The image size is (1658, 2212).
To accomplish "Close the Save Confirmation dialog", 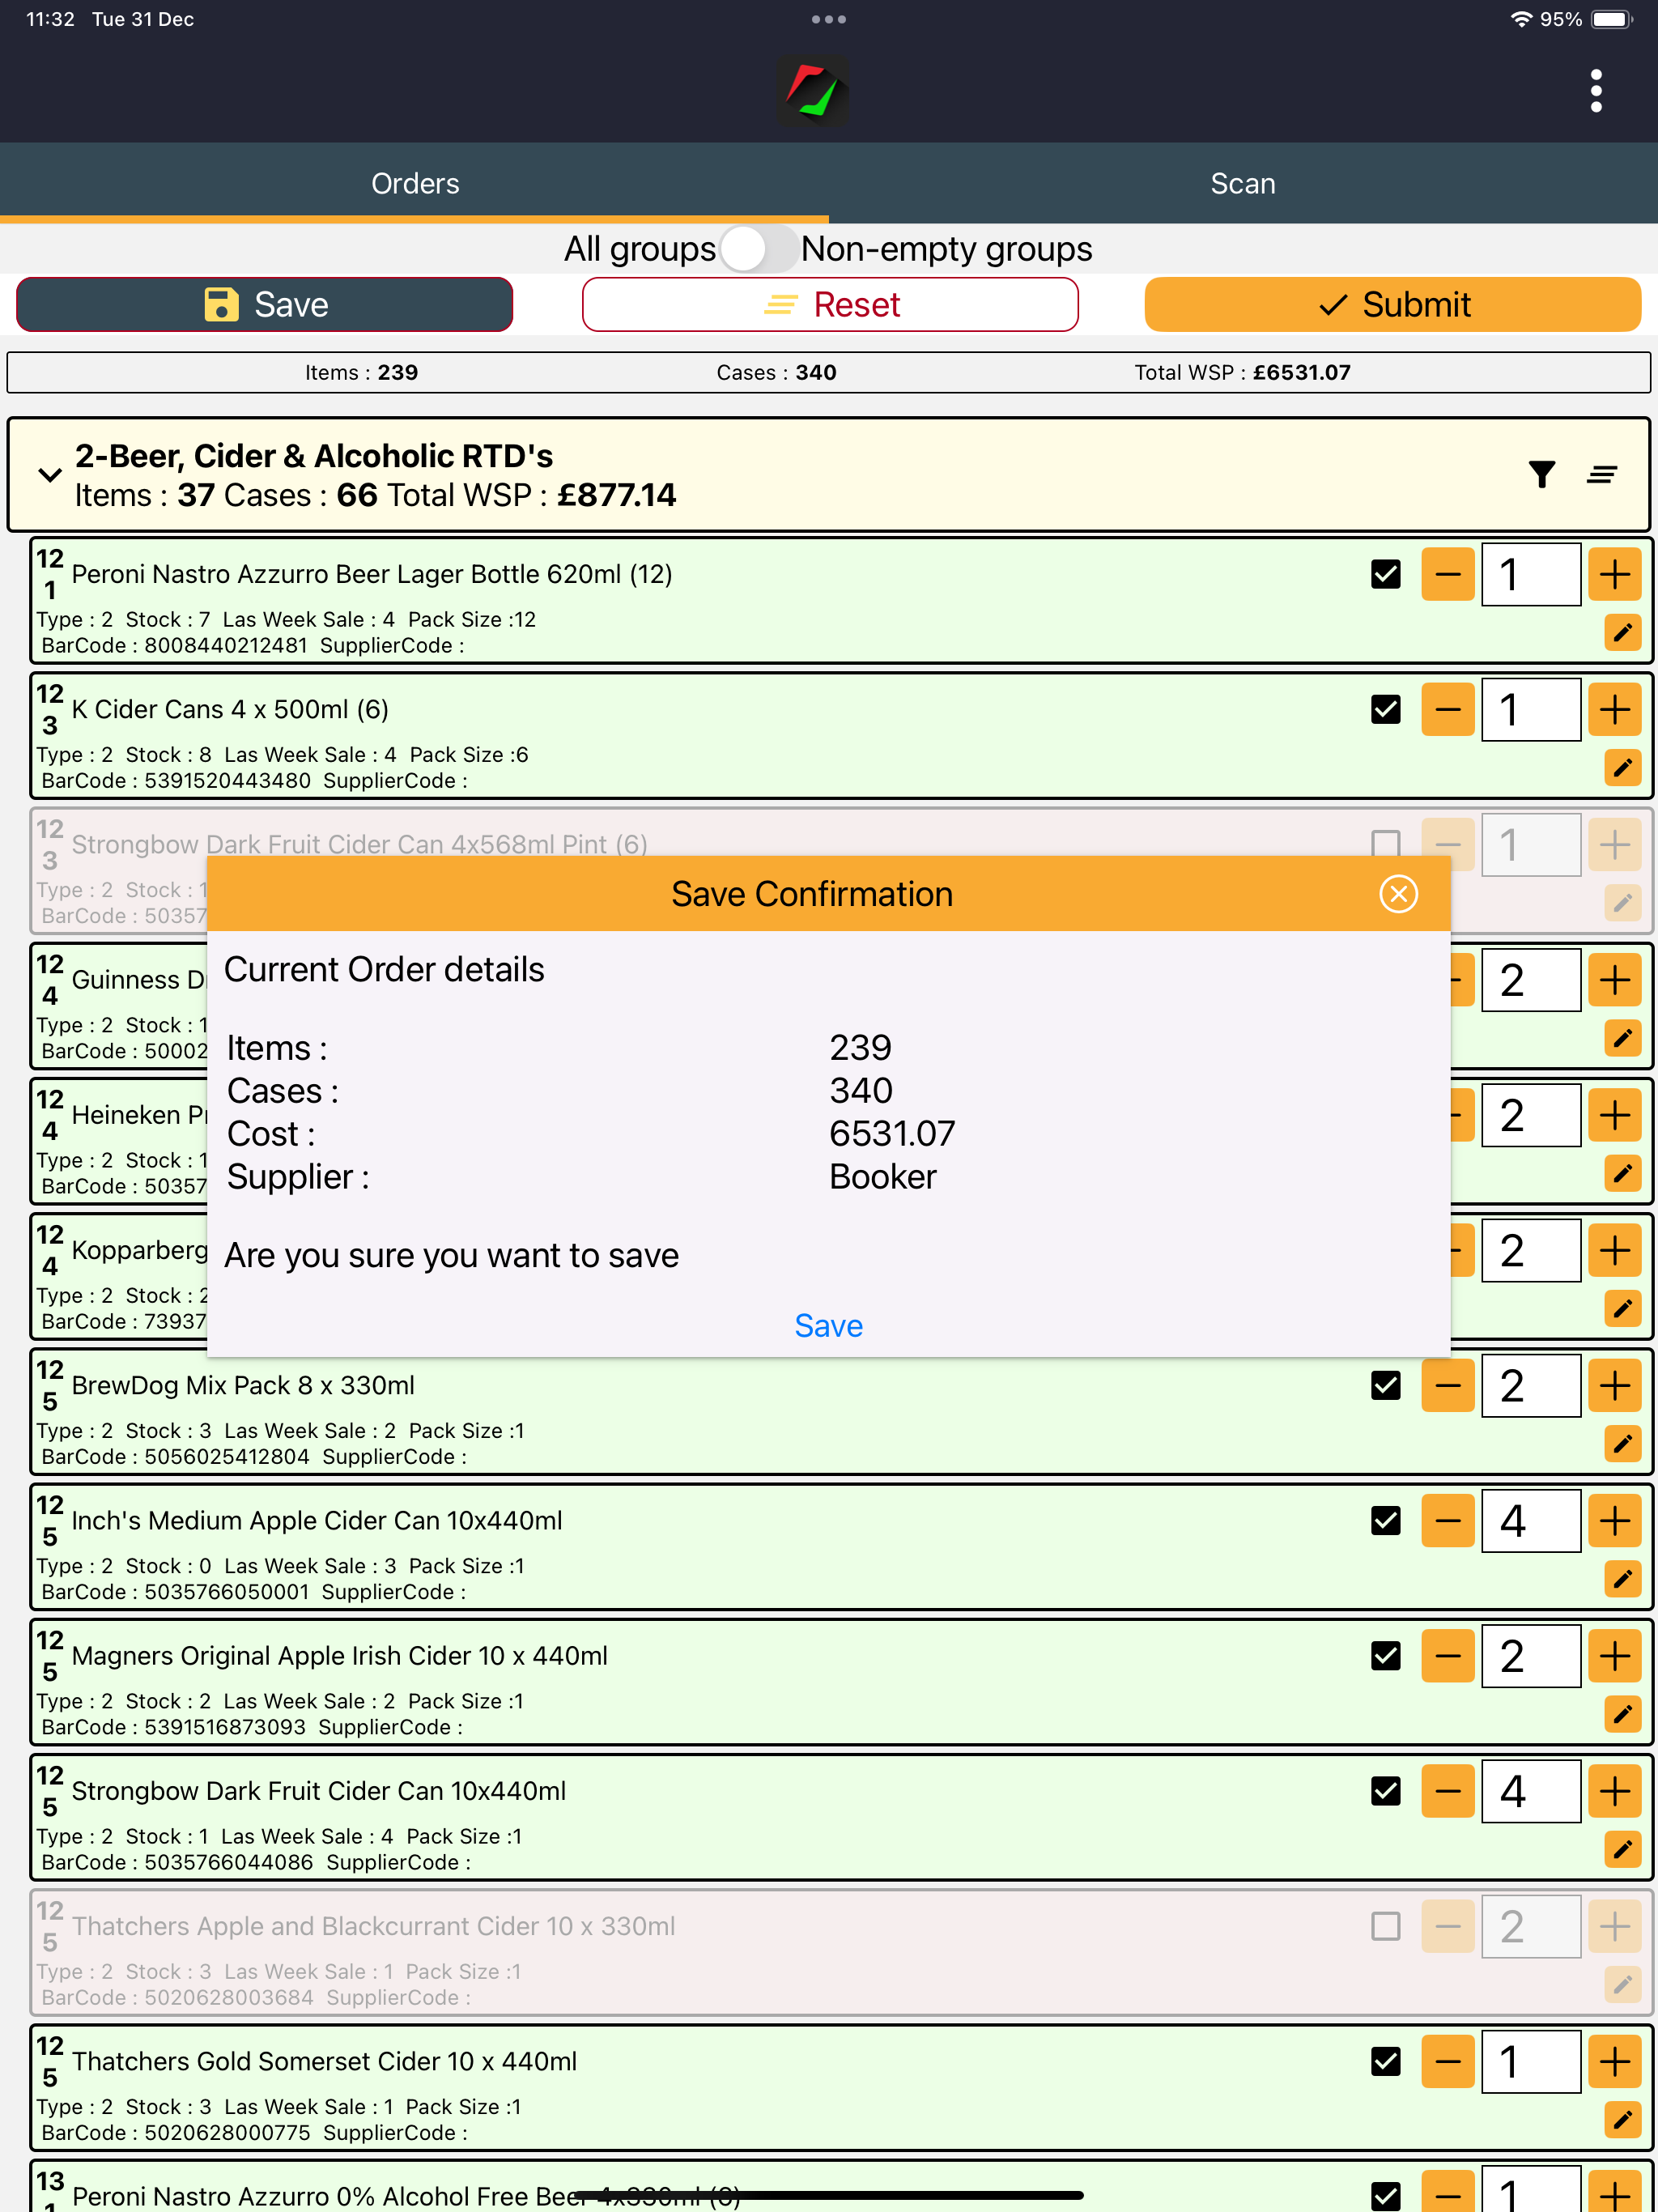I will (1398, 894).
